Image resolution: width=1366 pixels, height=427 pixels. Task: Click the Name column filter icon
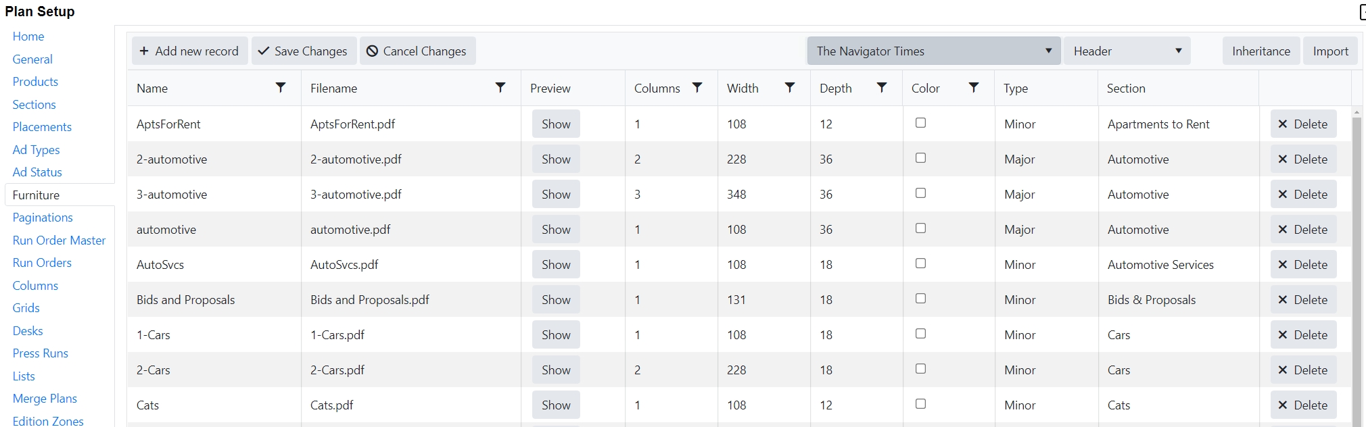[281, 88]
